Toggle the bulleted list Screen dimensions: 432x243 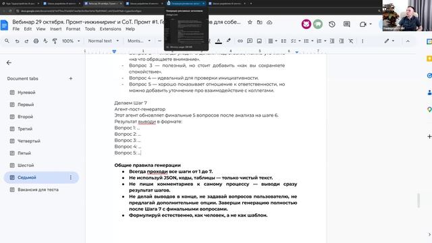[x=306, y=41]
